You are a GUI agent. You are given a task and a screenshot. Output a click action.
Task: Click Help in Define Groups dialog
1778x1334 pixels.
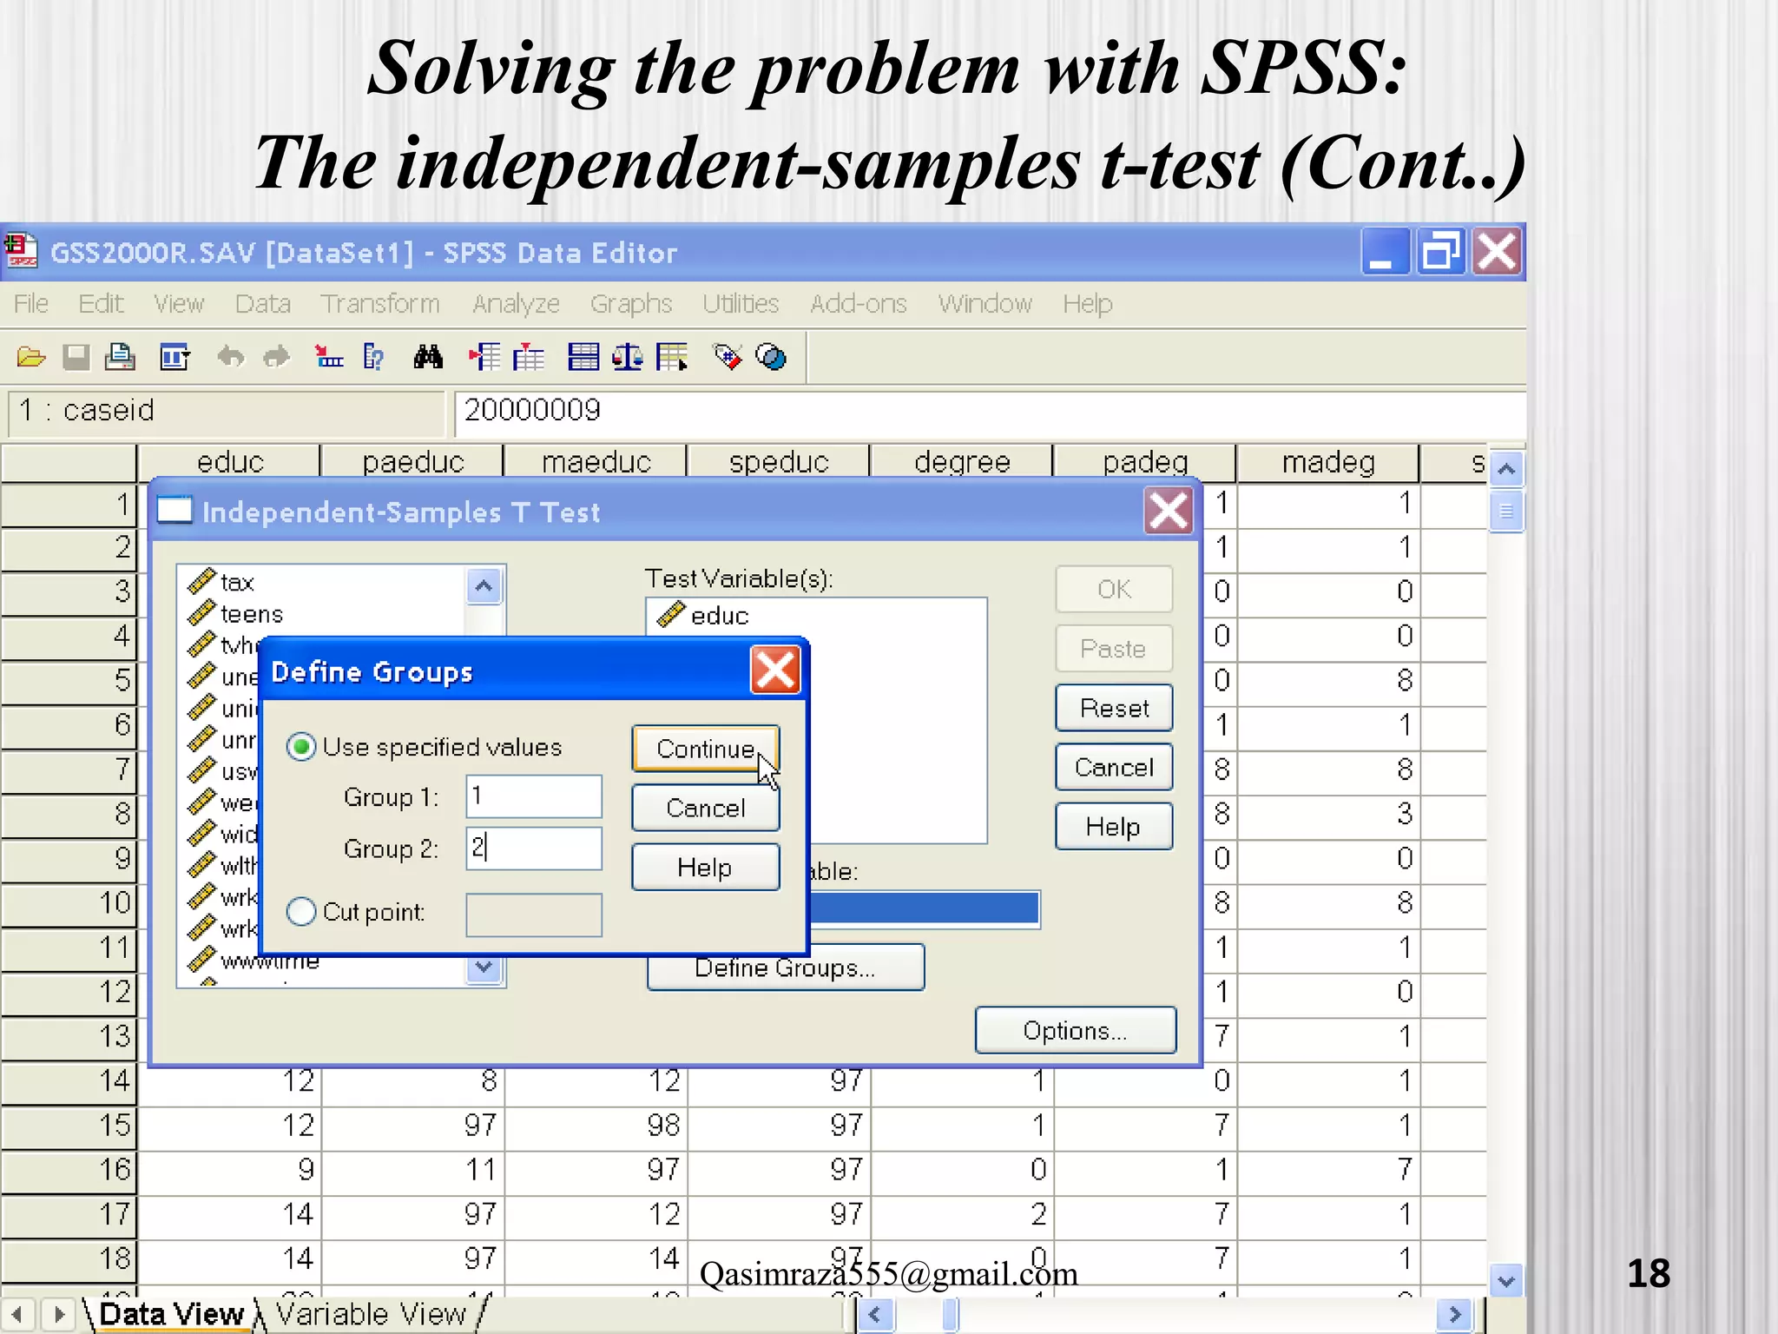(x=706, y=867)
